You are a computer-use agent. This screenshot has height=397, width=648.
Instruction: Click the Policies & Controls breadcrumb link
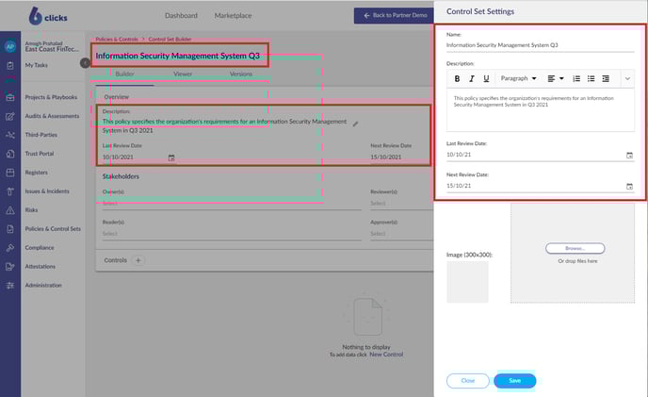click(117, 40)
